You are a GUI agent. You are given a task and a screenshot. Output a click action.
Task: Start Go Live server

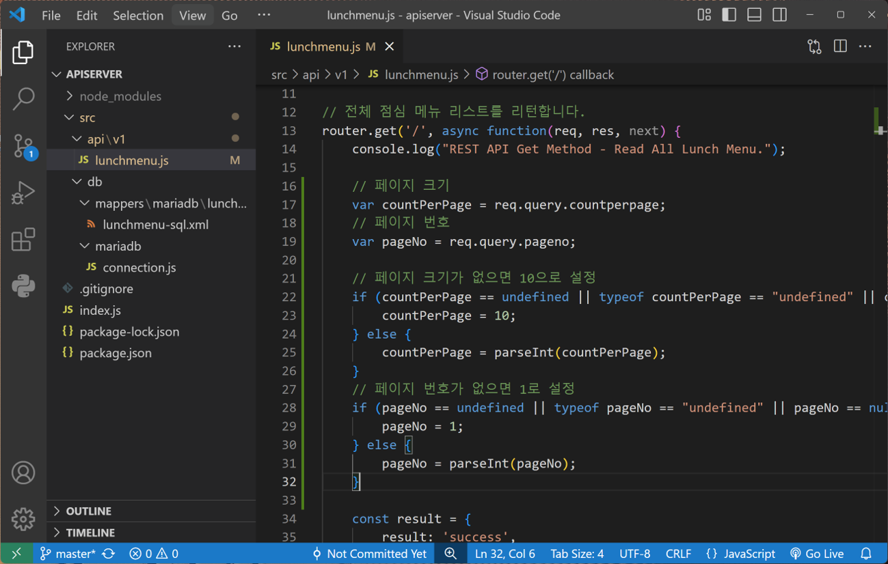pyautogui.click(x=816, y=554)
